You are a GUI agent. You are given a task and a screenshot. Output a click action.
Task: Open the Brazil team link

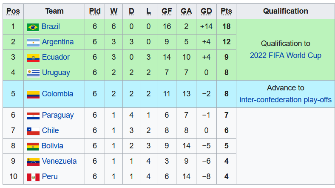[x=51, y=27]
